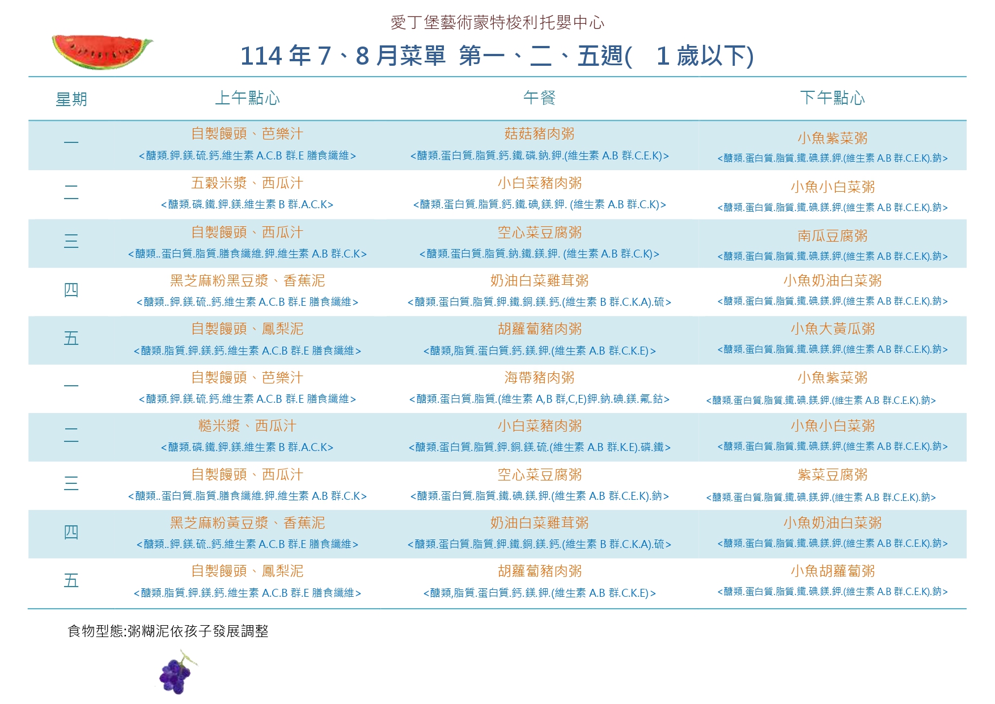The image size is (995, 704).
Task: Click the nutrient line under 南瓜豆腐粥
Action: [x=832, y=256]
